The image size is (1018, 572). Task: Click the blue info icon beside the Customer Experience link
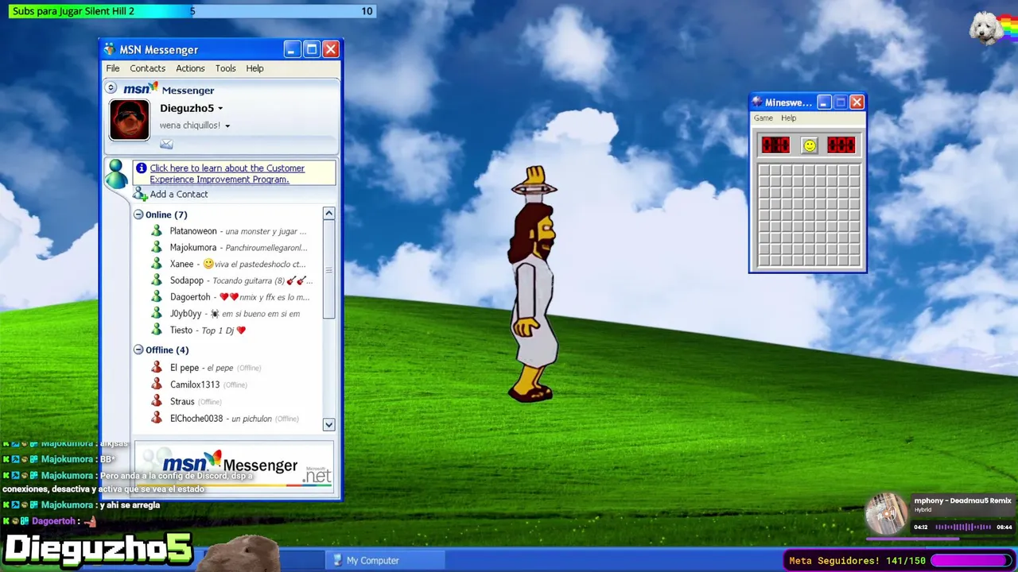141,168
